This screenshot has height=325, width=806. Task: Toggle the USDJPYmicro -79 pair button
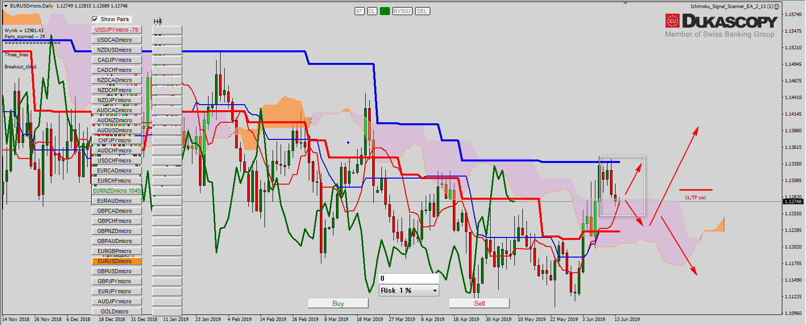pyautogui.click(x=116, y=30)
